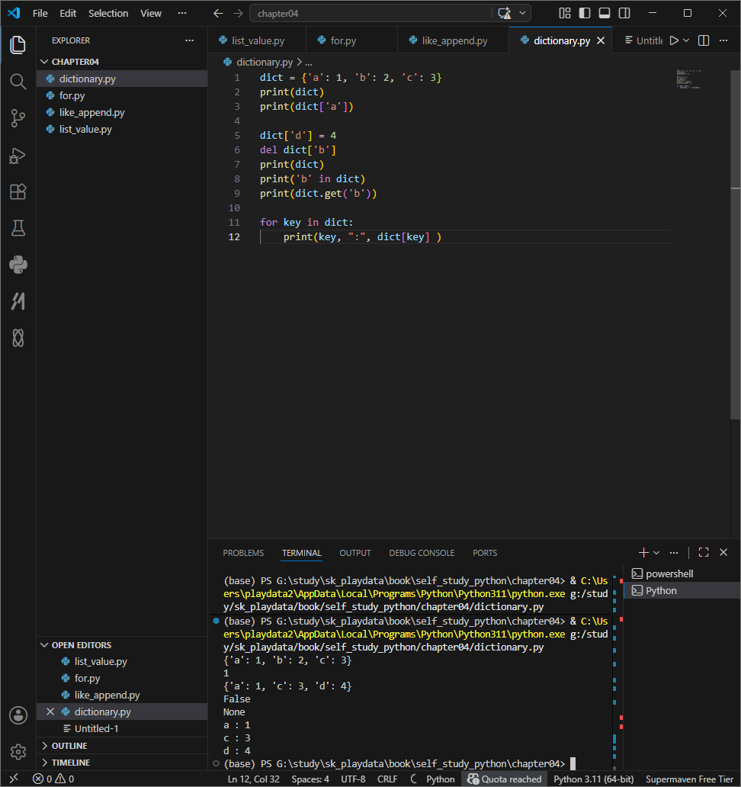Open like_append.py from the CHAPTER04 file tree
The image size is (741, 787).
[123, 112]
